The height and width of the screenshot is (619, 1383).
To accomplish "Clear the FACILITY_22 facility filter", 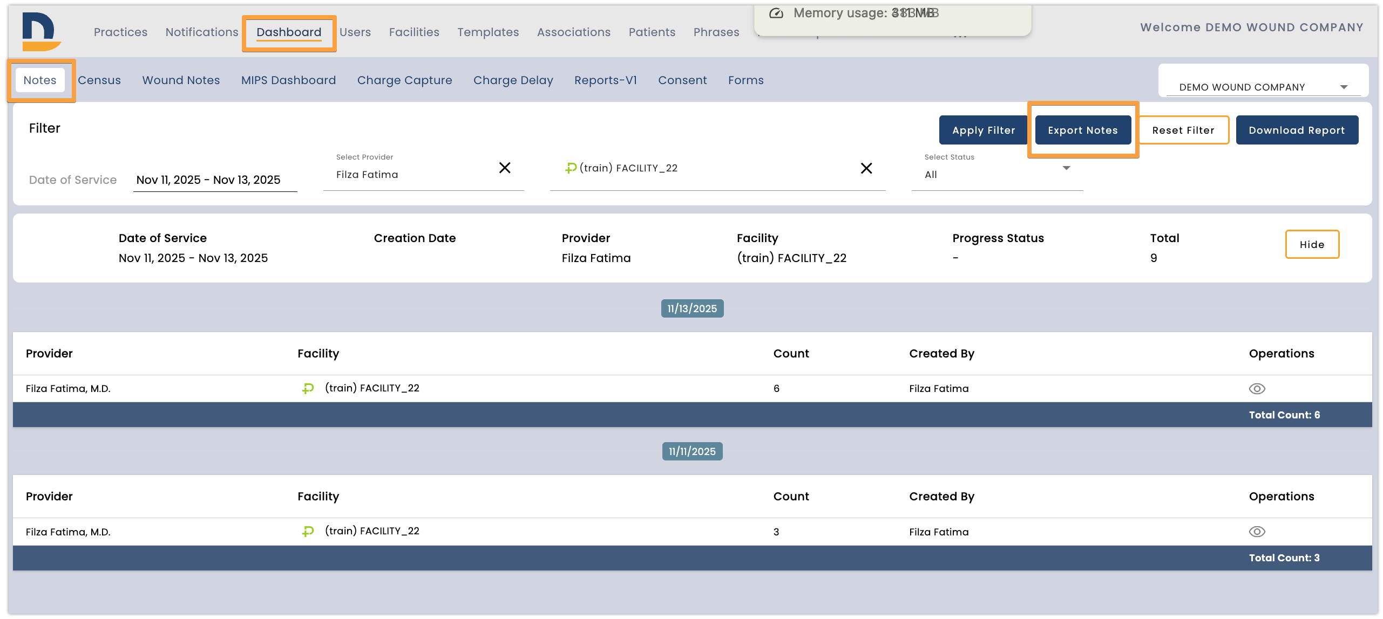I will [866, 168].
